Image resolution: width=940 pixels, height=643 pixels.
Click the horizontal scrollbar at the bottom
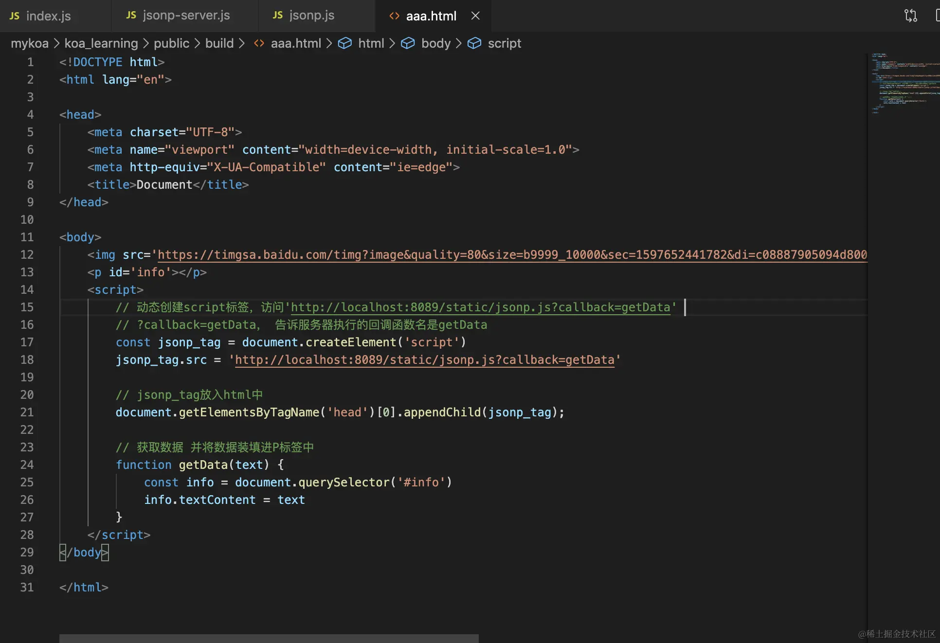269,638
